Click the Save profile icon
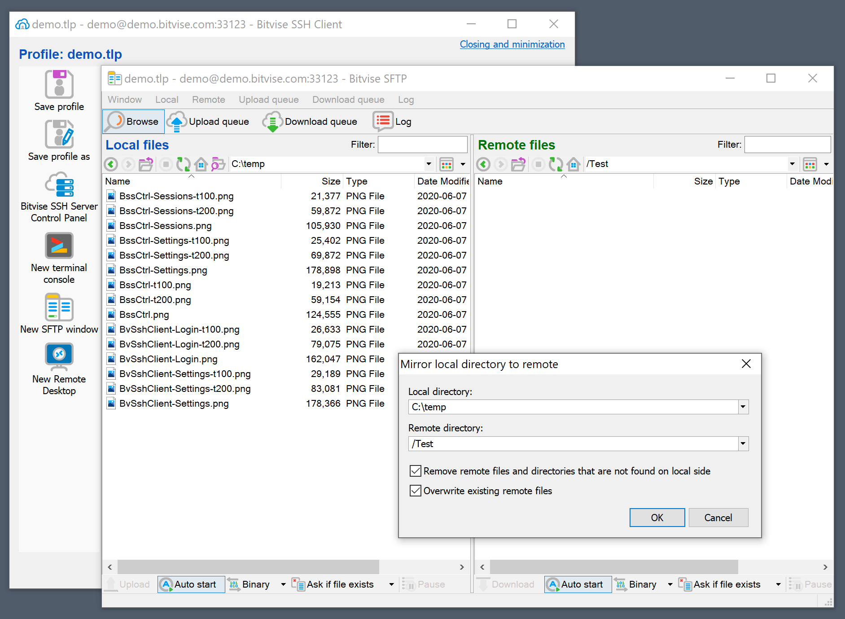This screenshot has width=845, height=619. 59,84
